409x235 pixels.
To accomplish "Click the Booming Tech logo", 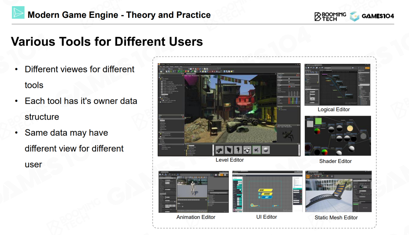I will point(330,16).
